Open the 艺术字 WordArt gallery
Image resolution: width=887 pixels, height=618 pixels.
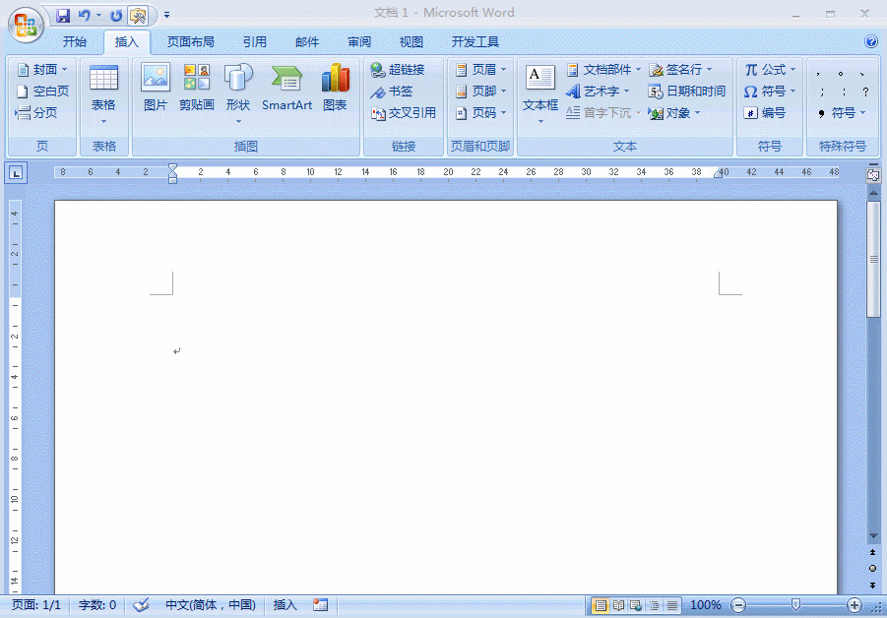click(598, 92)
